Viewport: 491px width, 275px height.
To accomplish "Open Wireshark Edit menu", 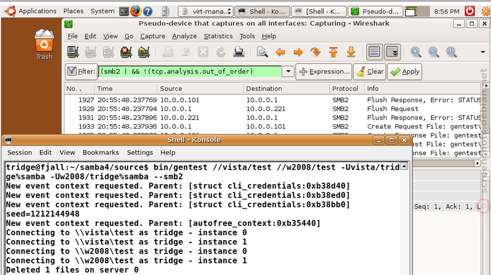I will (90, 36).
